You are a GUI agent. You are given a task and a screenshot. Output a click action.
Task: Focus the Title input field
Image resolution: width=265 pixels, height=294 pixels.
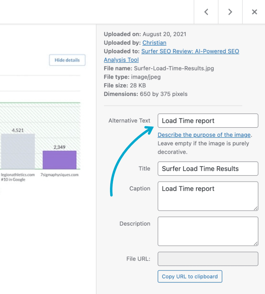(x=208, y=169)
